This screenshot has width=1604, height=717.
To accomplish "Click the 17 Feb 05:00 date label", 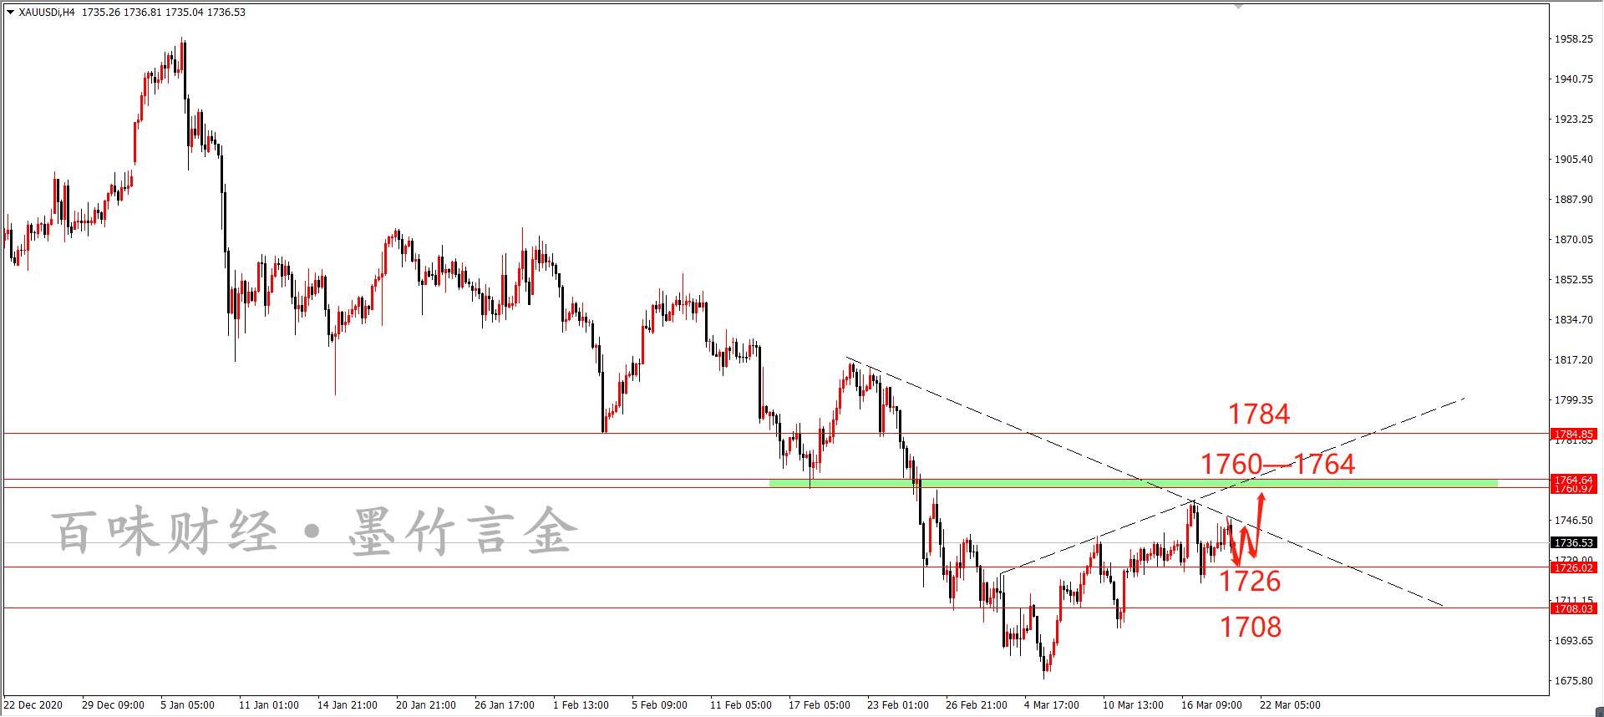I will [820, 705].
